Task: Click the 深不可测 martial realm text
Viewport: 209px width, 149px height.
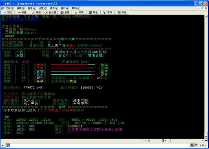Action: pyautogui.click(x=80, y=100)
